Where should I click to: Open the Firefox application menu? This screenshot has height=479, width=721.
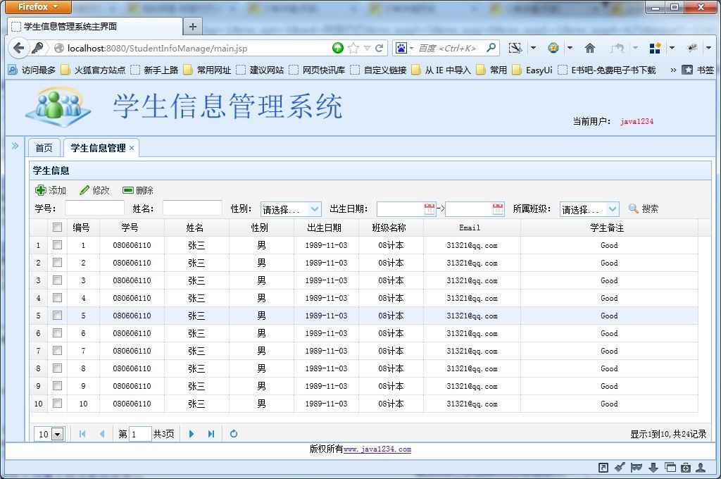[x=39, y=7]
